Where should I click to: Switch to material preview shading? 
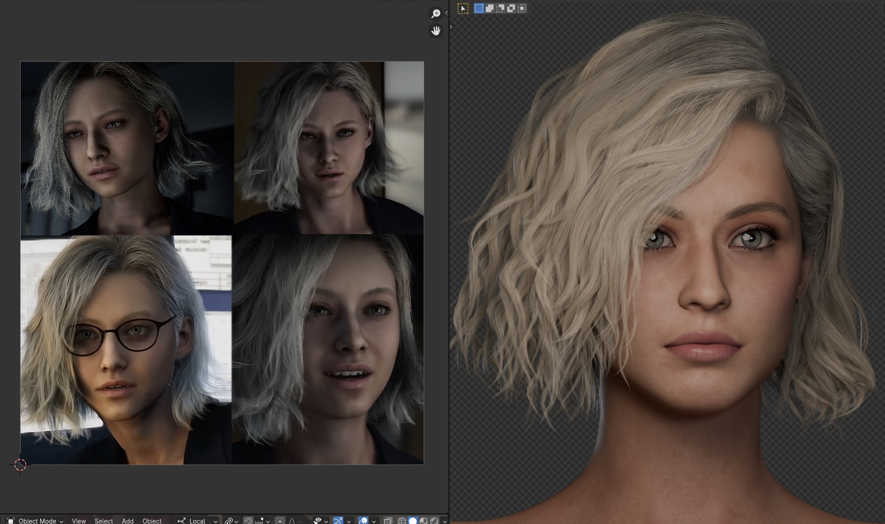[x=423, y=521]
